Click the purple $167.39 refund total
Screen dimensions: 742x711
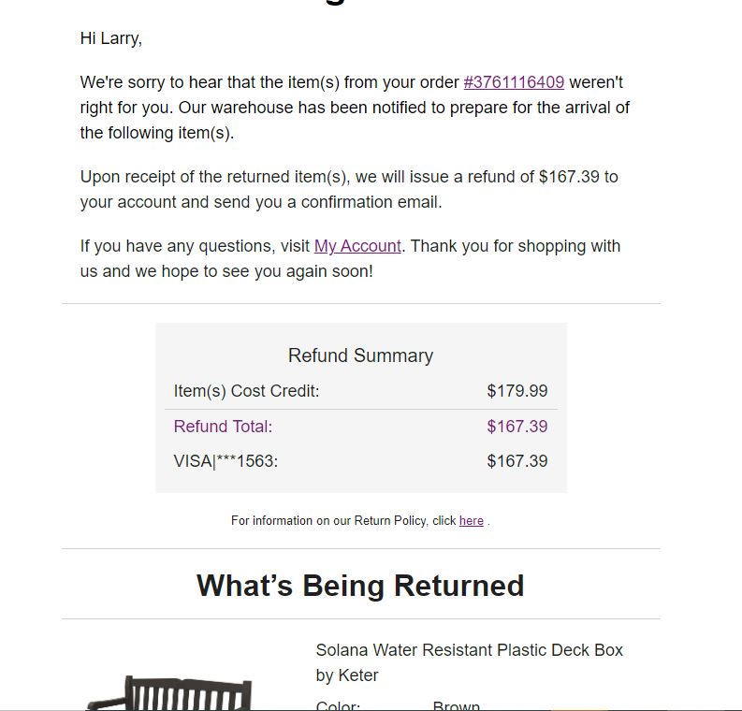click(x=517, y=427)
